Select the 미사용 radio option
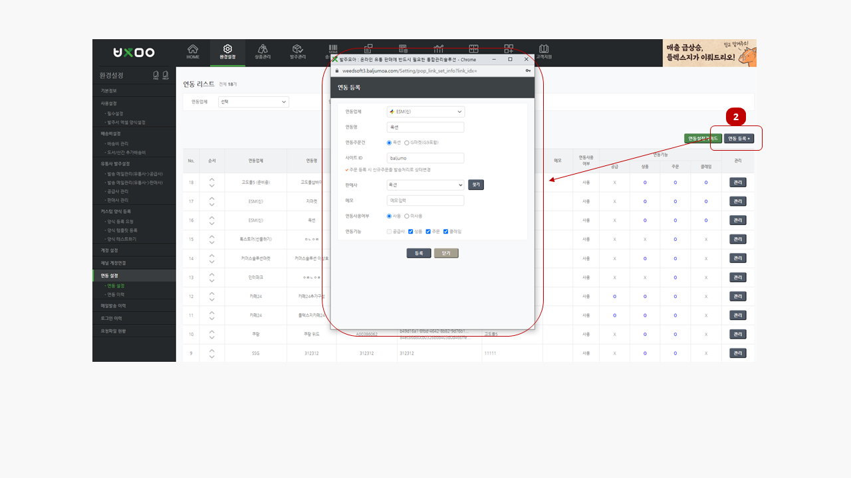This screenshot has height=478, width=851. (407, 216)
